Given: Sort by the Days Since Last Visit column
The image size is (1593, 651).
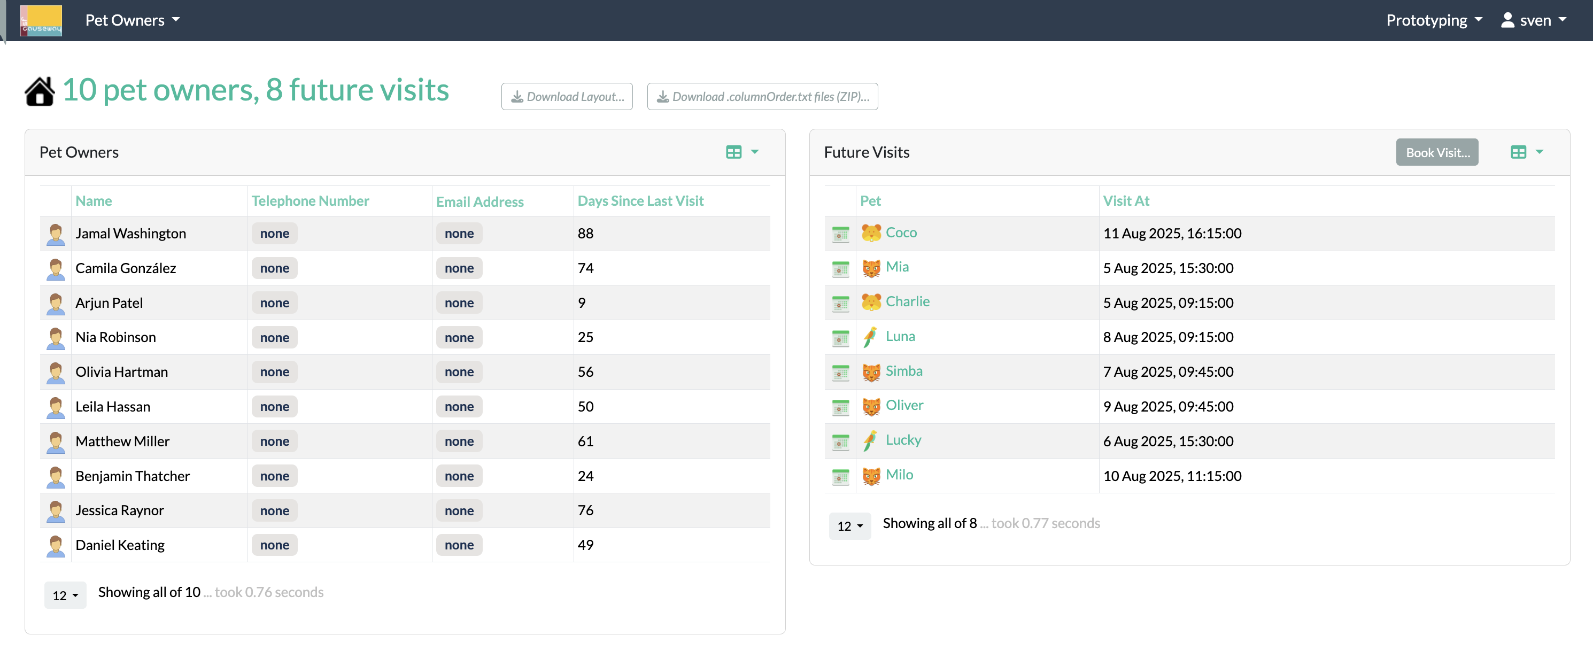Looking at the screenshot, I should pos(640,201).
